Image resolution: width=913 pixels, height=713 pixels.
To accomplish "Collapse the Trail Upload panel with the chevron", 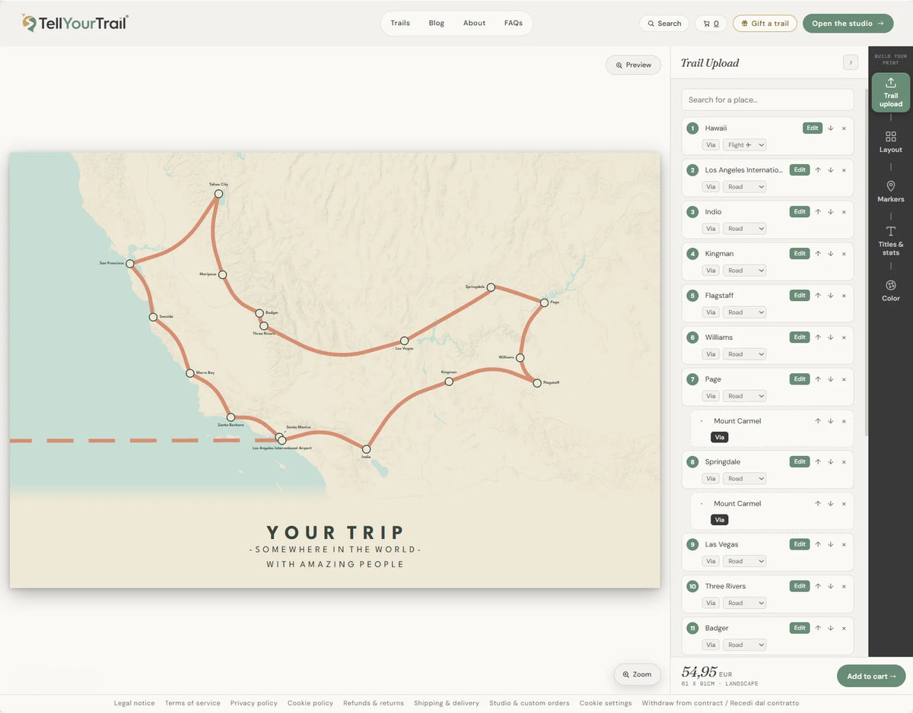I will 851,62.
